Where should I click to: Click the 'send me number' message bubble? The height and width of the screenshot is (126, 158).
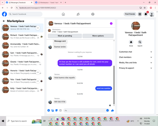coord(104,89)
